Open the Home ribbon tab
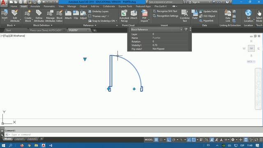This screenshot has width=263, height=148. pos(14,7)
